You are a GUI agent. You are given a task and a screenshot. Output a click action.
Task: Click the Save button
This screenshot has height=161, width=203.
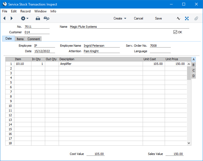(x=158, y=18)
